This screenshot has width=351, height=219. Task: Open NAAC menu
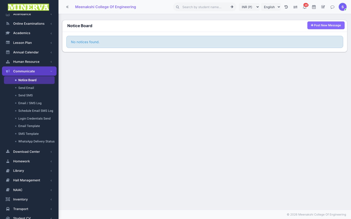click(x=29, y=190)
